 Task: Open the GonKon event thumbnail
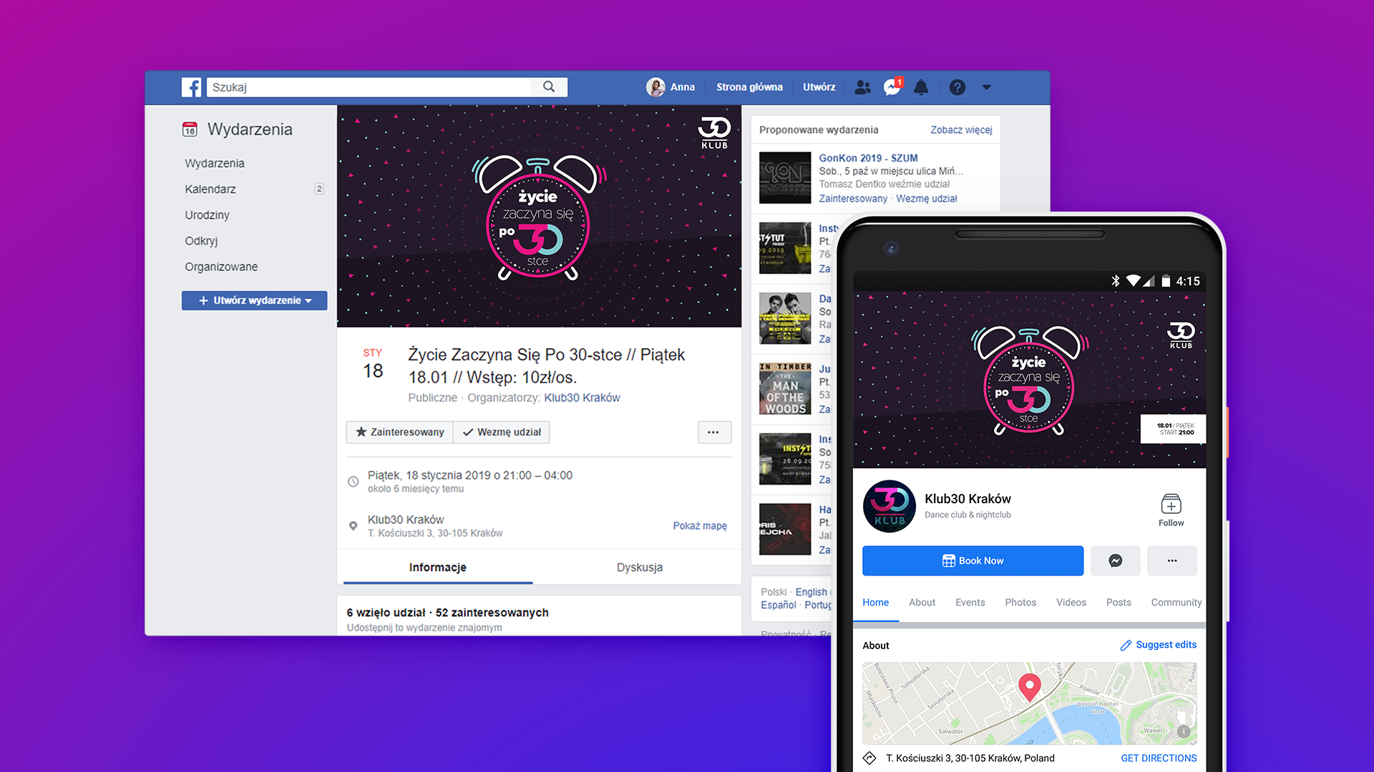(x=785, y=178)
